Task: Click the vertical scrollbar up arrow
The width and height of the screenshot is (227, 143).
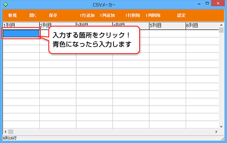Action: click(221, 25)
